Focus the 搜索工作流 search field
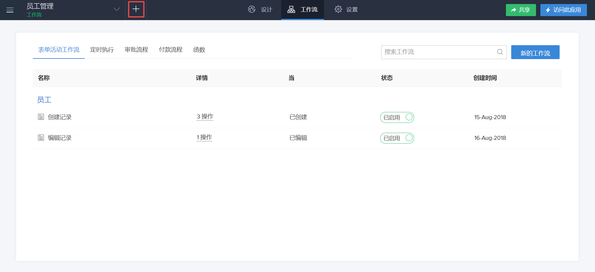The image size is (595, 272). click(x=438, y=52)
